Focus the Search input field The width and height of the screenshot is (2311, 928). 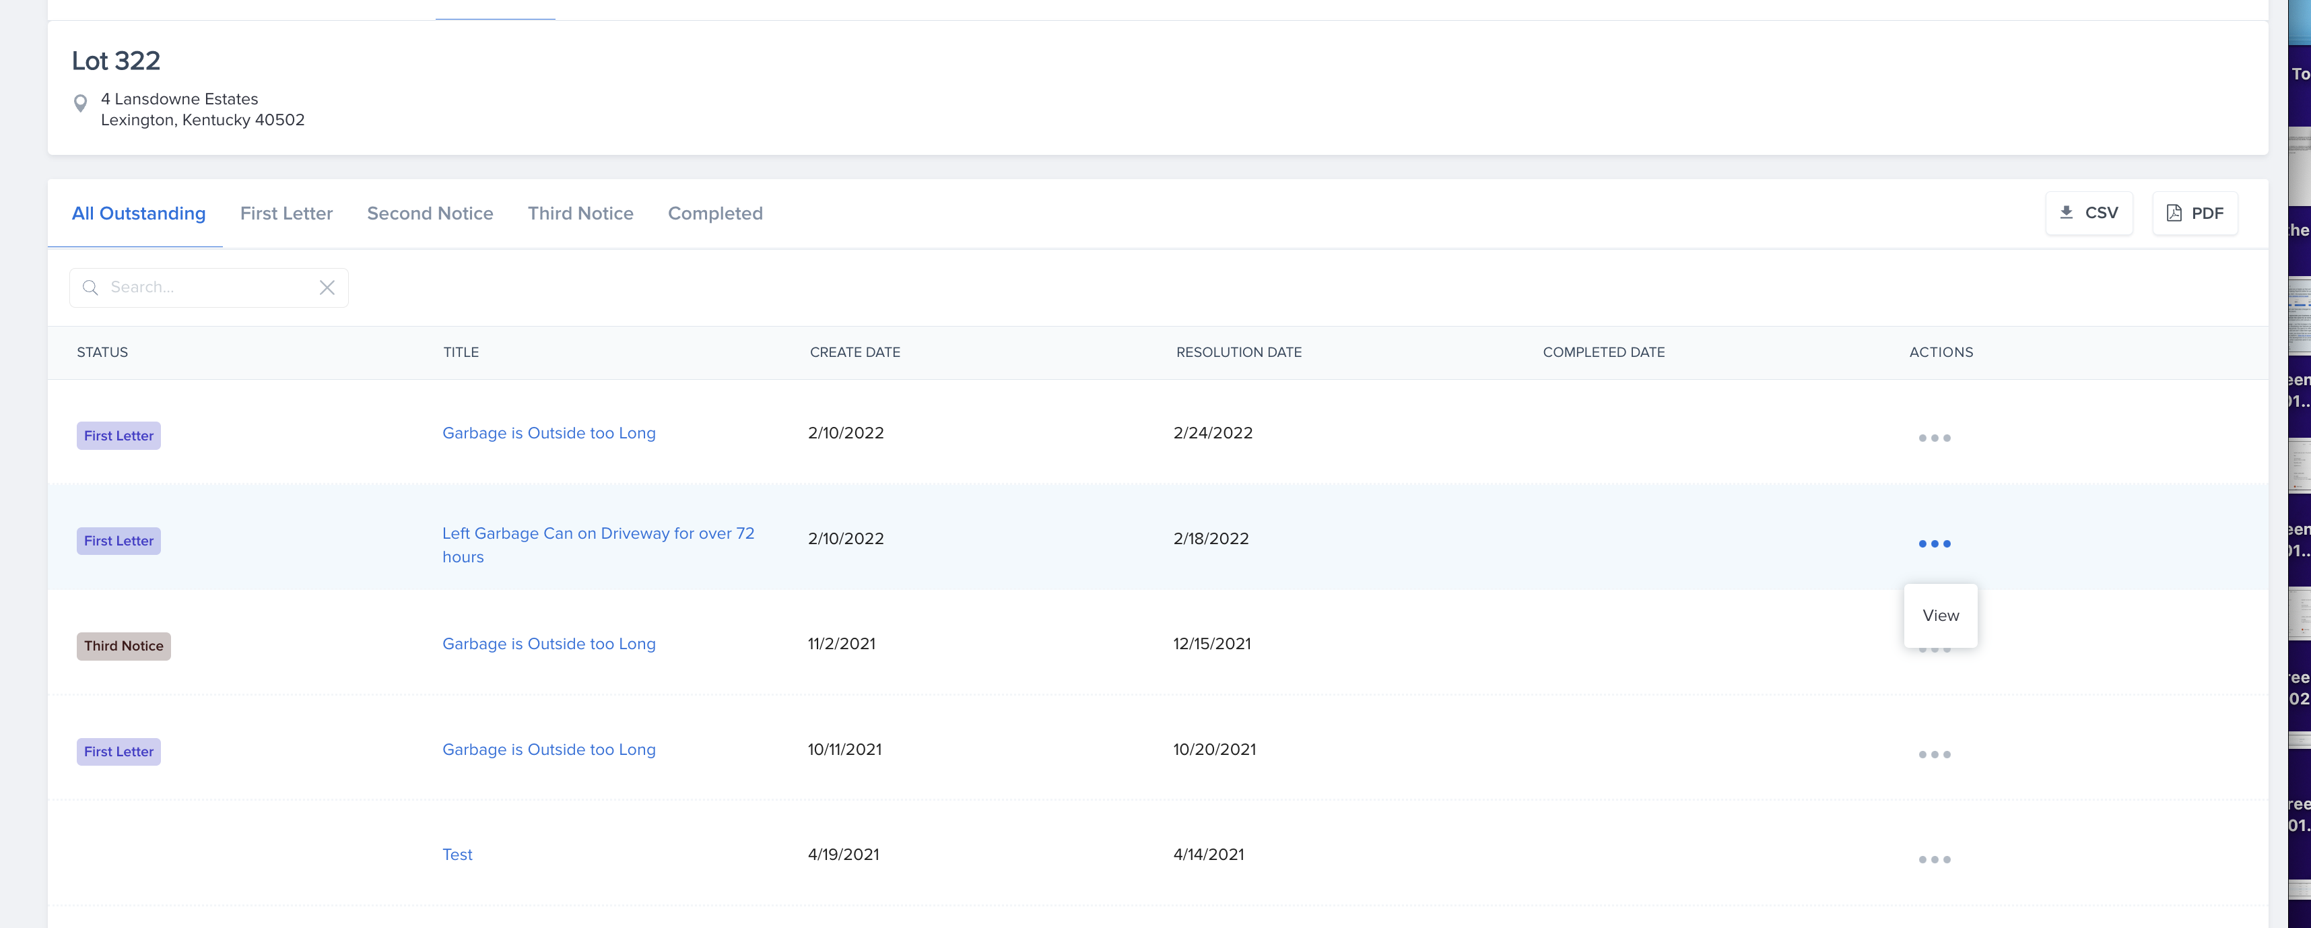(206, 288)
